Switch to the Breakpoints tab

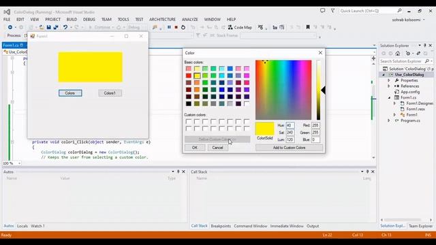(221, 226)
